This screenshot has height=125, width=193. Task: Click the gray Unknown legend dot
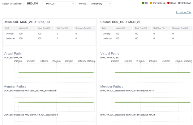tap(179, 3)
